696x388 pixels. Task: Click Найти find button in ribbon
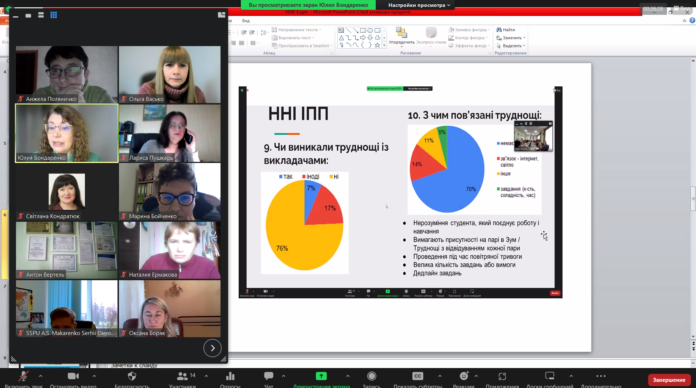506,30
